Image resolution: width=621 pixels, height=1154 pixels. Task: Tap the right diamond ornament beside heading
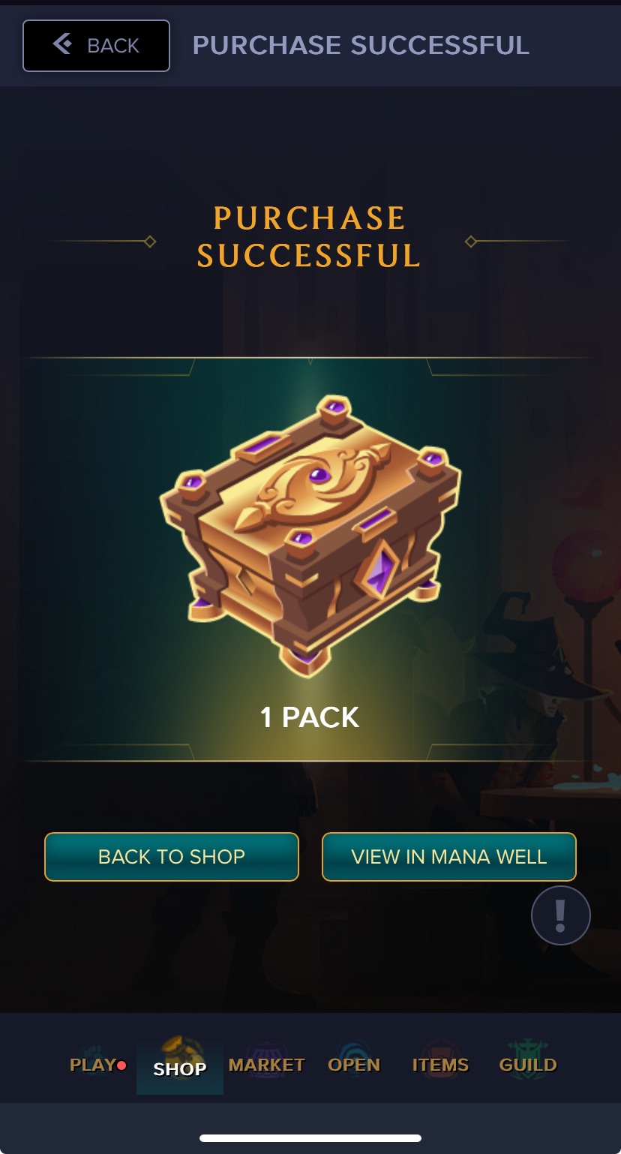(x=471, y=241)
